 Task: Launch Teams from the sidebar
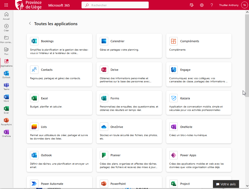click(6, 86)
